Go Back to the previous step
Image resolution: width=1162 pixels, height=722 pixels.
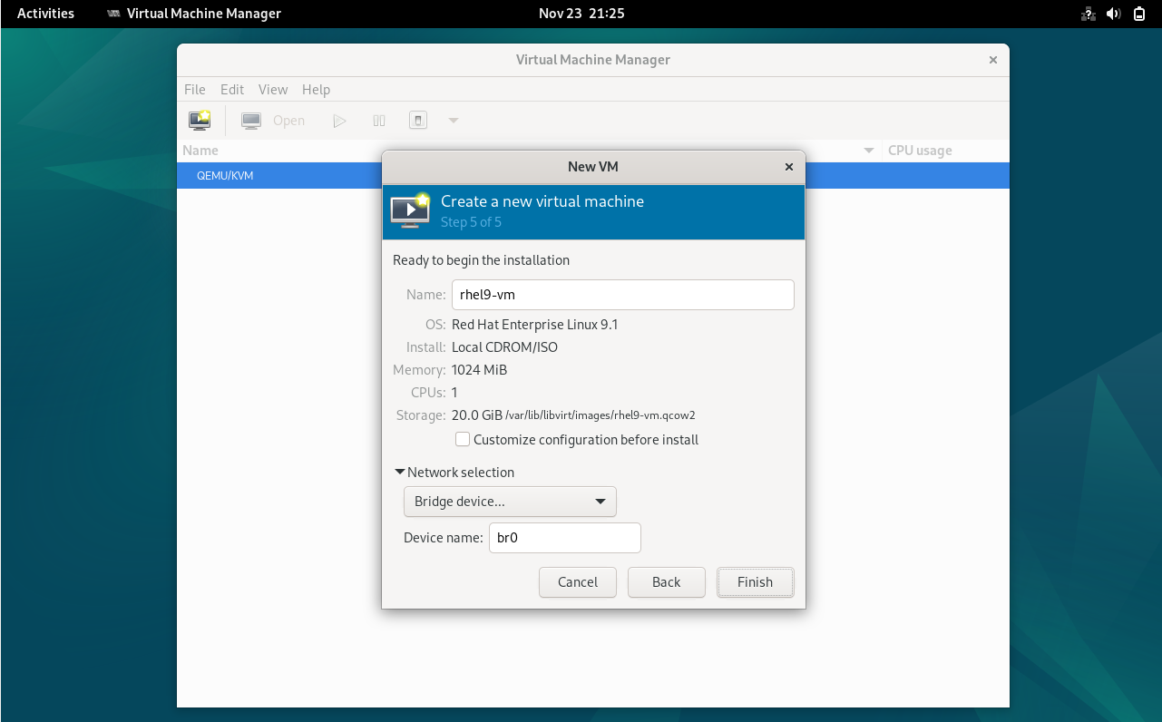(x=667, y=582)
